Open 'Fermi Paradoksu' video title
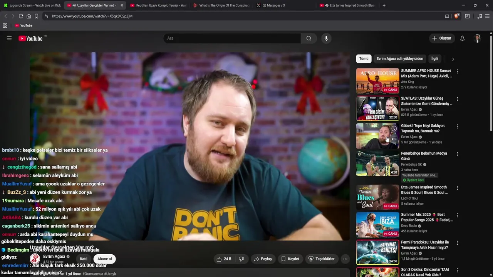This screenshot has height=277, width=493. point(424,245)
